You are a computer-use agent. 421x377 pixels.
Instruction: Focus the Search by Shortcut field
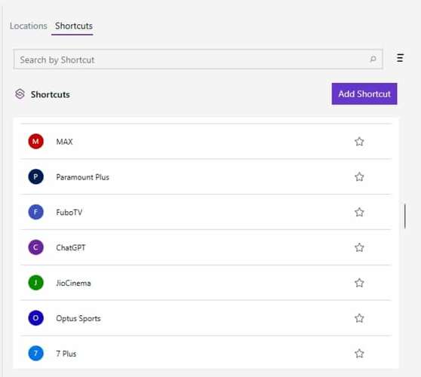pos(198,60)
